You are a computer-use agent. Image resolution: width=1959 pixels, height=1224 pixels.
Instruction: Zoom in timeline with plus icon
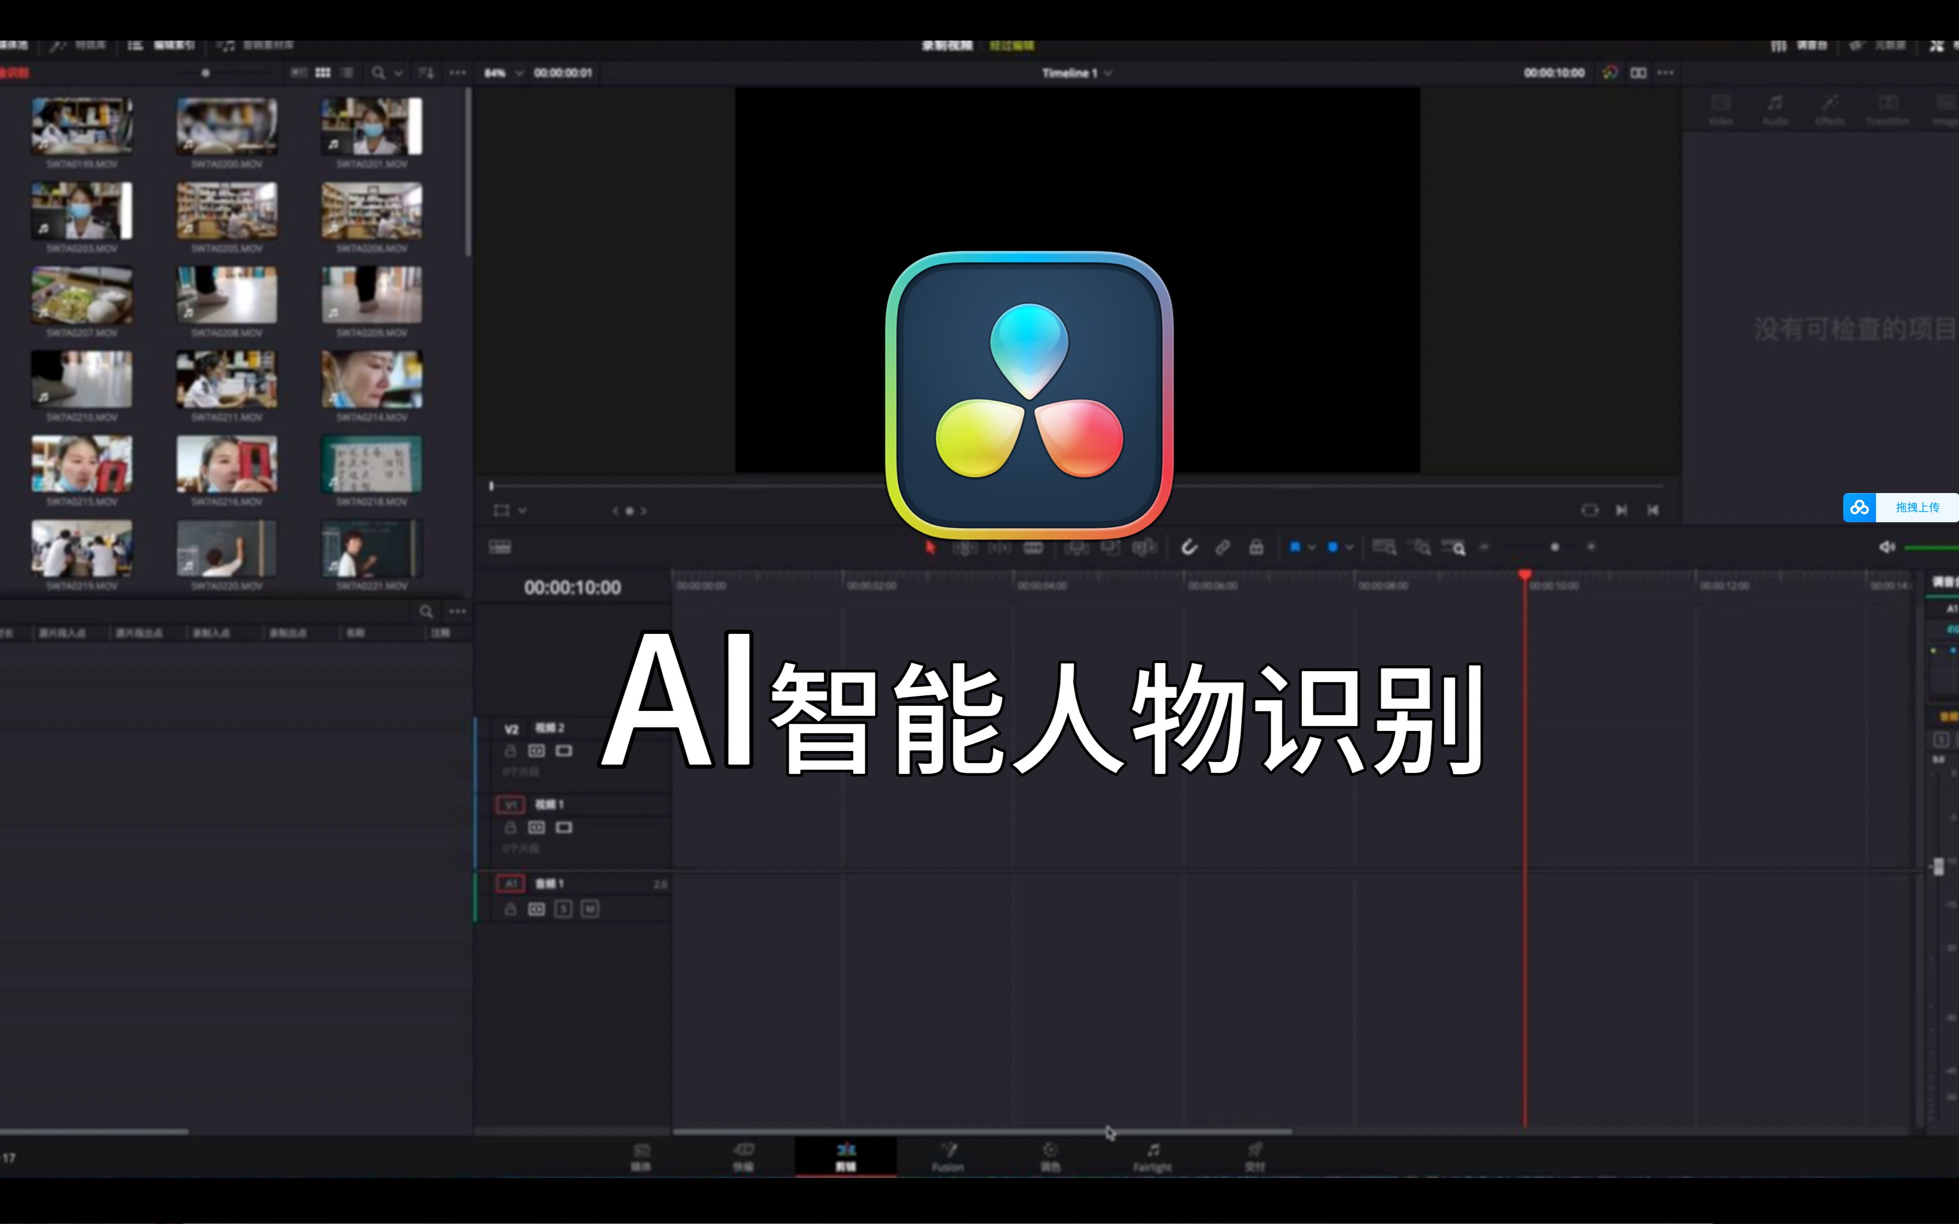pos(1591,547)
